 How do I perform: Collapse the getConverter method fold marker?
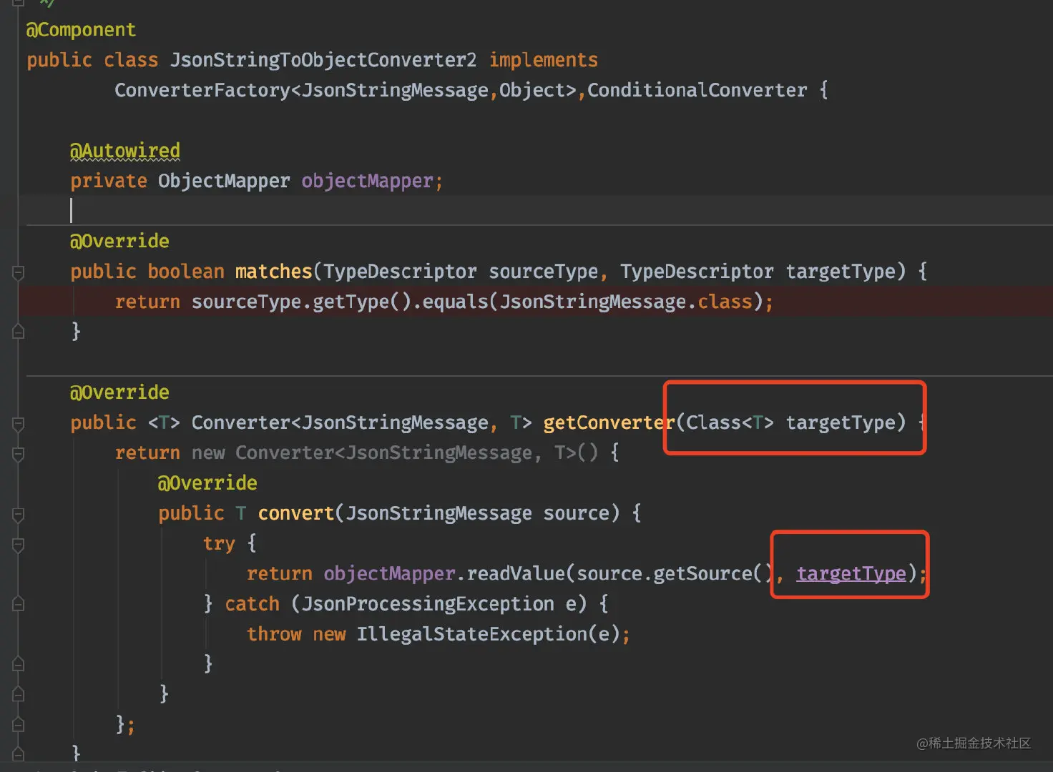pyautogui.click(x=19, y=424)
